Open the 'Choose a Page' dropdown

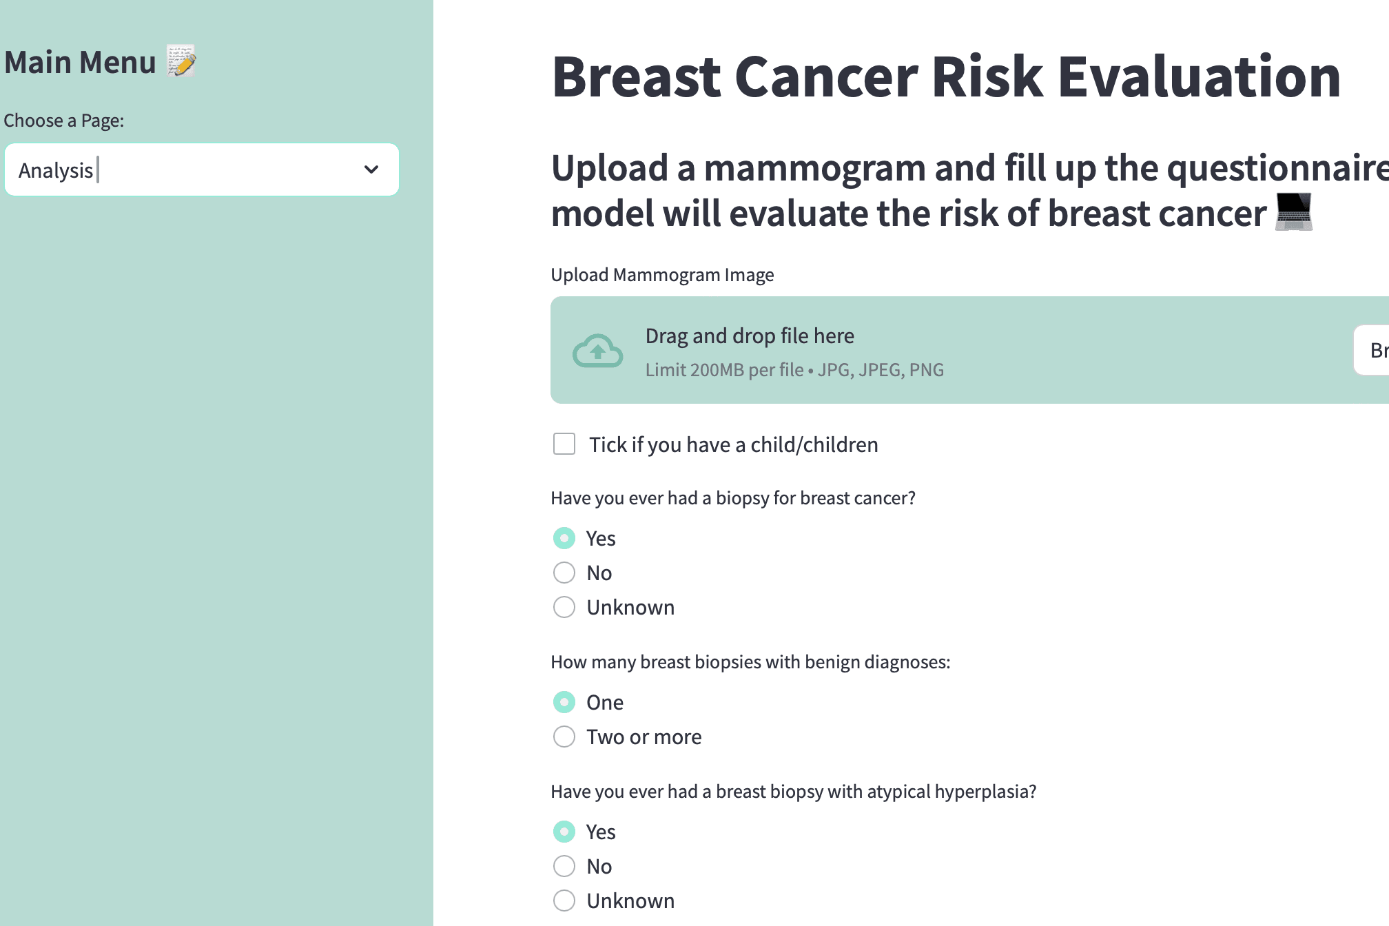click(x=201, y=169)
